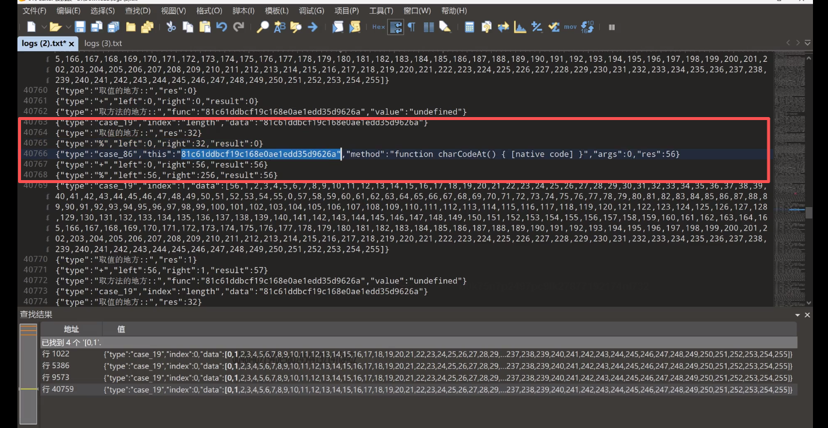828x428 pixels.
Task: Toggle the word wrap button
Action: click(x=395, y=27)
